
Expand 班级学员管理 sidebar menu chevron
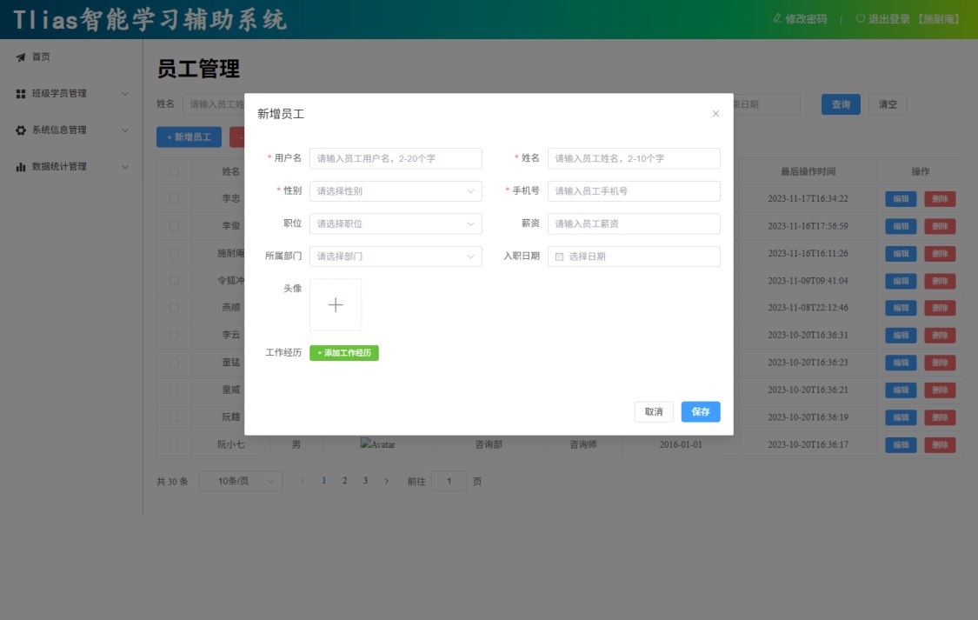124,94
